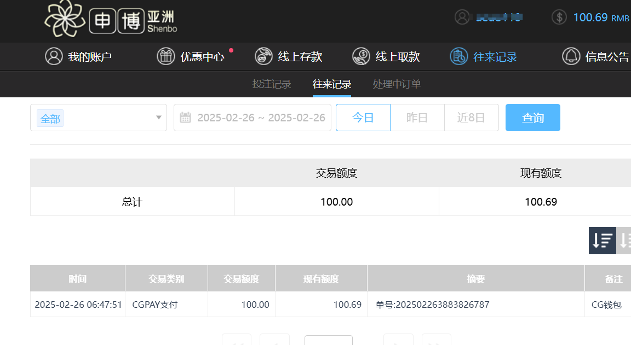The height and width of the screenshot is (345, 631).
Task: Click the 往来记录 records icon
Action: click(x=458, y=56)
